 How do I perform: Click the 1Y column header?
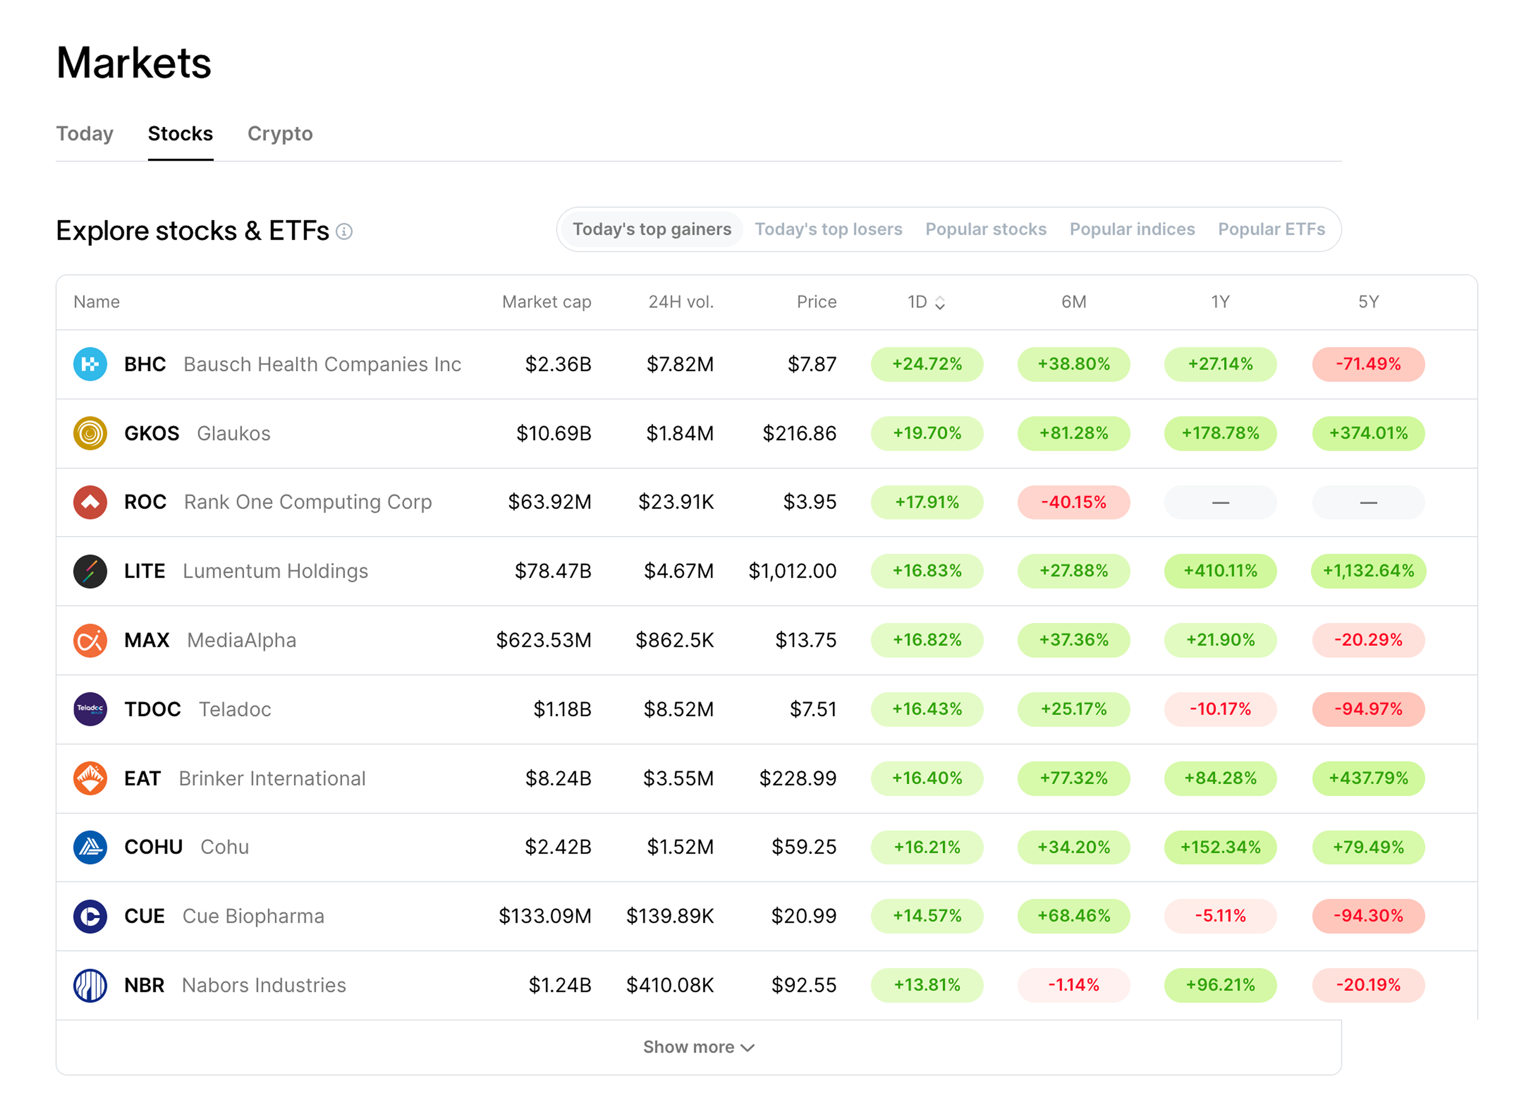tap(1220, 302)
